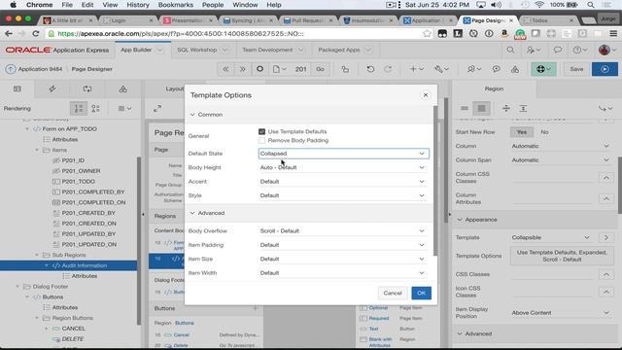Open the Default State dropdown
622x350 pixels.
coord(343,154)
